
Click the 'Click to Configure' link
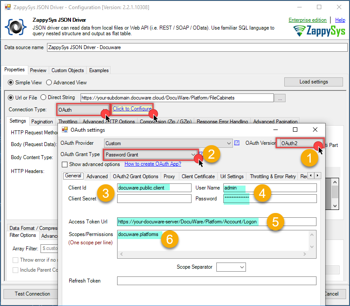132,109
